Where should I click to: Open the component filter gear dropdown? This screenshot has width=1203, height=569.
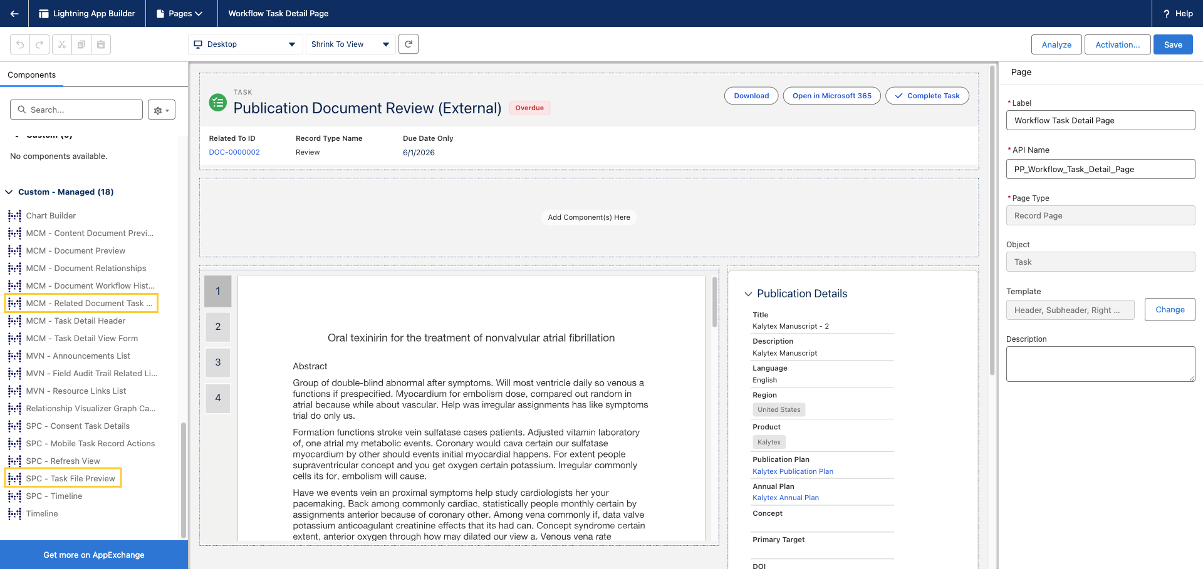tap(162, 110)
